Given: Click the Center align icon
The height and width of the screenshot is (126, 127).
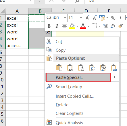Looking at the screenshot, I should [x=64, y=26].
